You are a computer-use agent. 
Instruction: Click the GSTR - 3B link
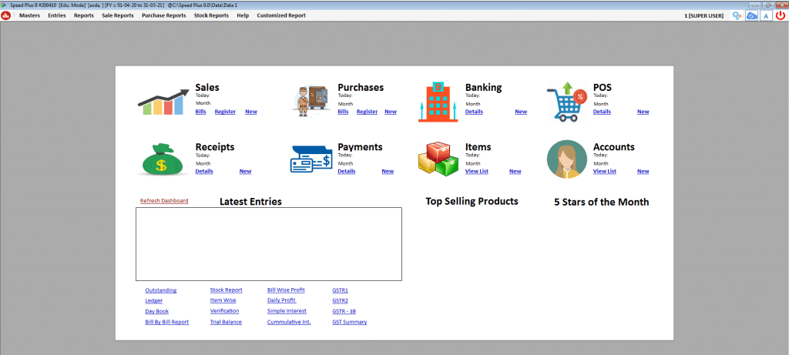344,311
